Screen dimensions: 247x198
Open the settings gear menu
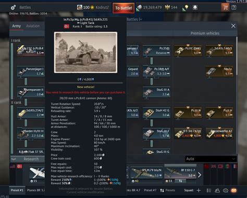pos(14,7)
